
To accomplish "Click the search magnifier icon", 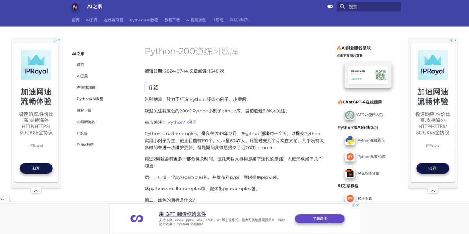I will [x=342, y=7].
